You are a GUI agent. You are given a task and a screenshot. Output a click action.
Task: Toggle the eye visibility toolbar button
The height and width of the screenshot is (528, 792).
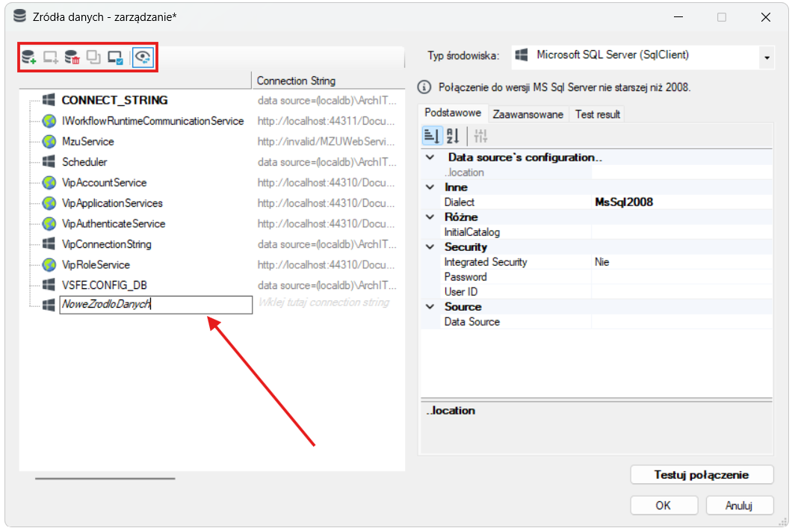[x=143, y=57]
